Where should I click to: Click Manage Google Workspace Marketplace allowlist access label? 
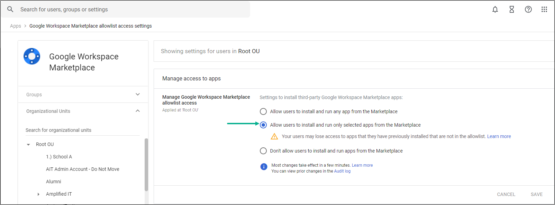(206, 100)
